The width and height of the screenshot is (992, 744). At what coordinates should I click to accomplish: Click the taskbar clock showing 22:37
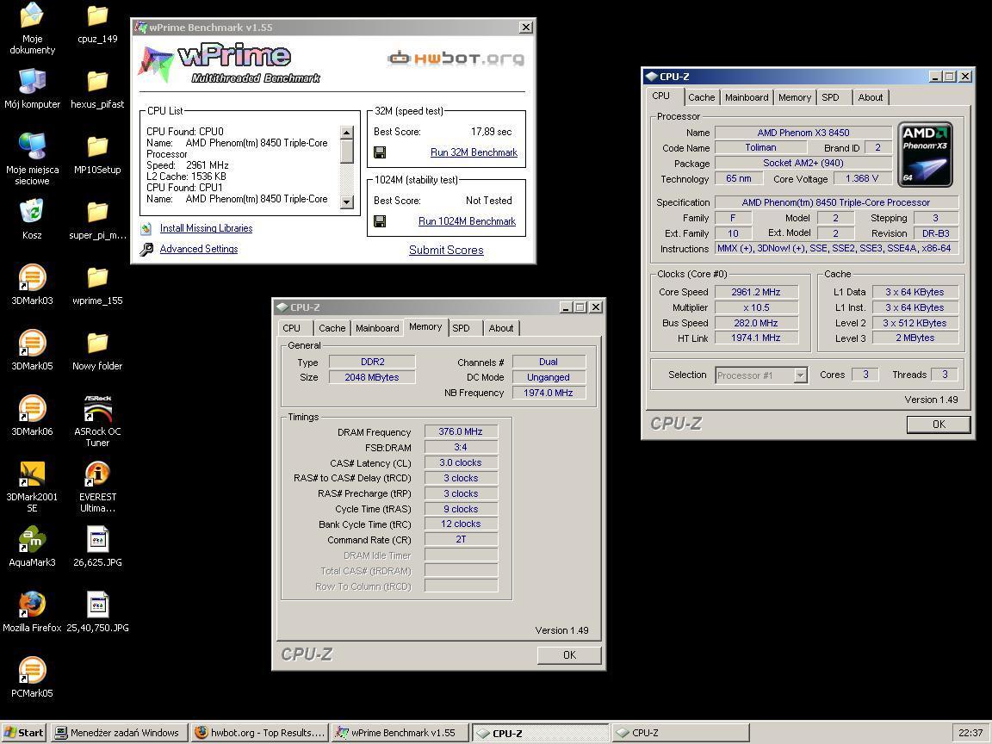click(970, 734)
